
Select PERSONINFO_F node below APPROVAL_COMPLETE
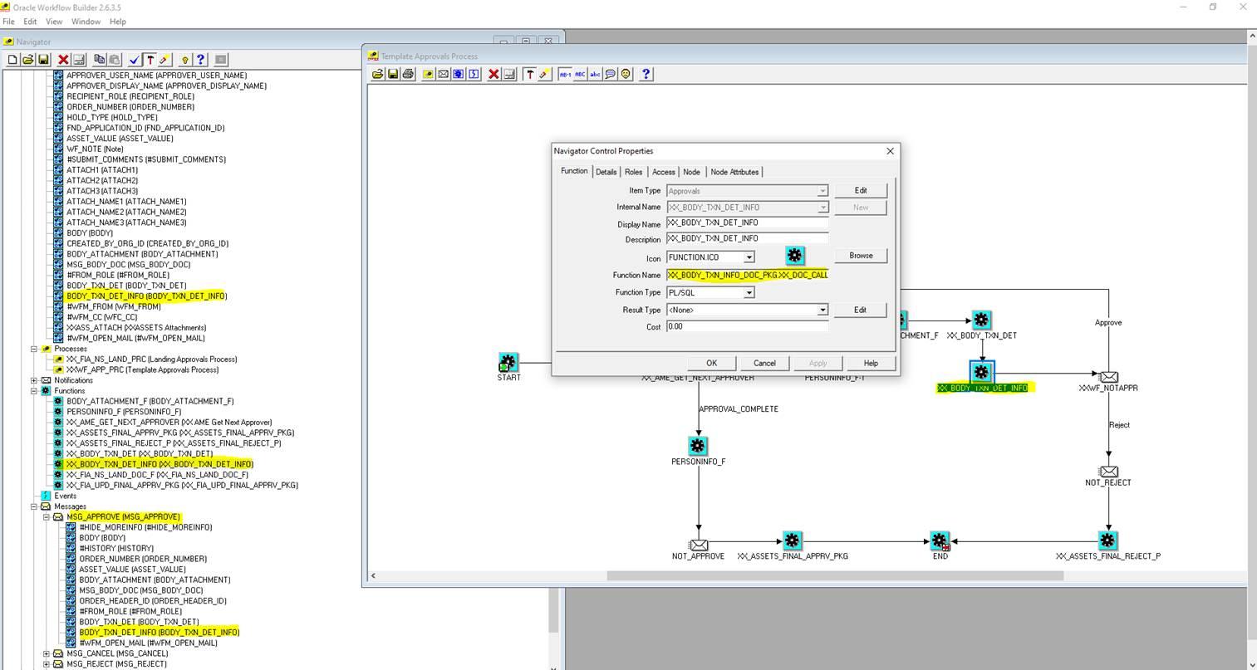(x=698, y=446)
